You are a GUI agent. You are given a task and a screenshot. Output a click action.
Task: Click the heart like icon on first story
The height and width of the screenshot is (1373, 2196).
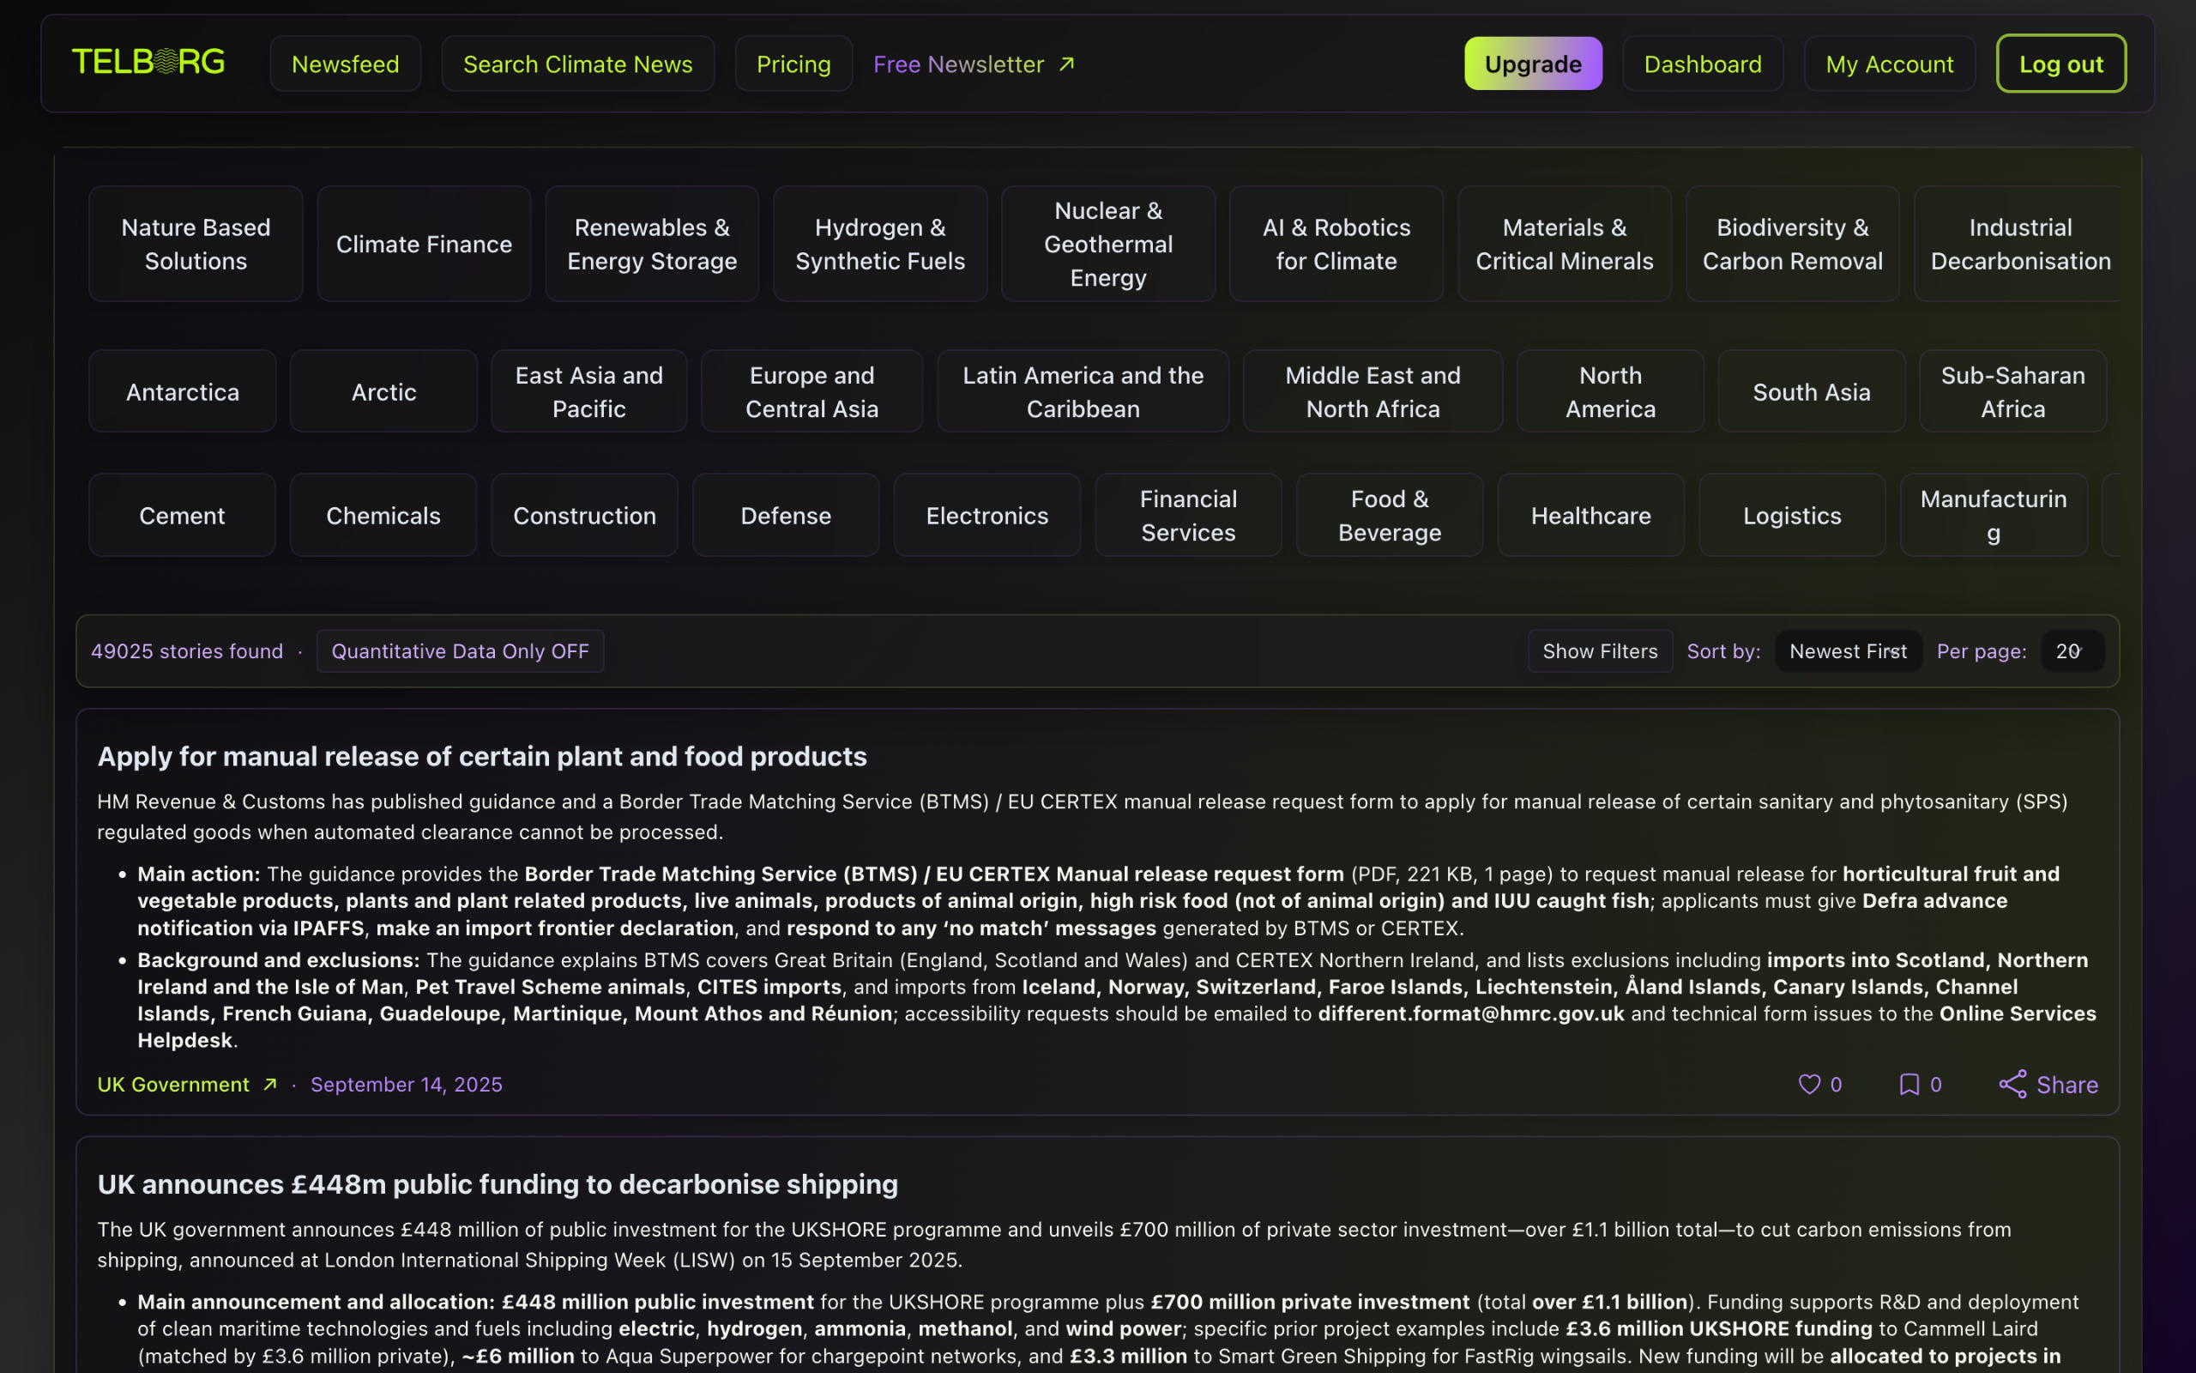click(1808, 1084)
